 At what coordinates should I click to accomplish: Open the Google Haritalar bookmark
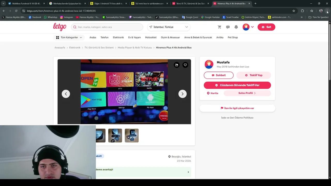[210, 17]
